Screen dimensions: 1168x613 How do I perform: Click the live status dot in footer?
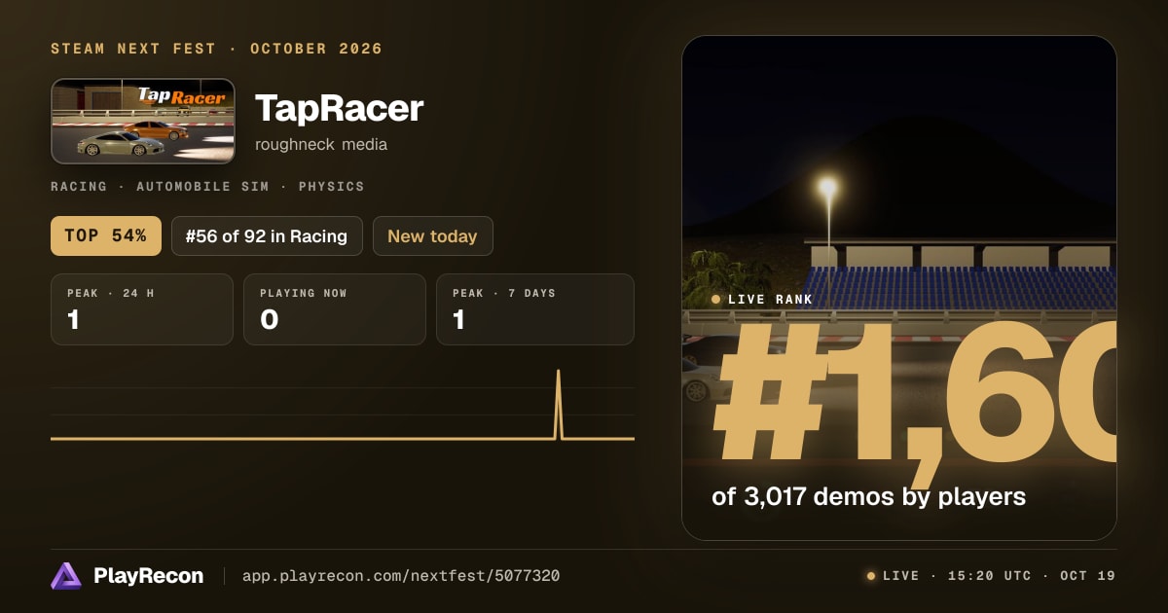[871, 576]
